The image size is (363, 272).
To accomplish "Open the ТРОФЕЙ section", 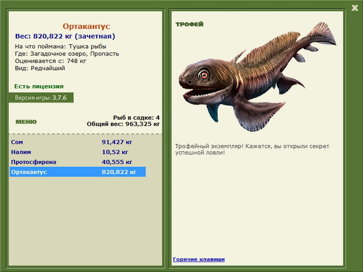I will click(189, 24).
